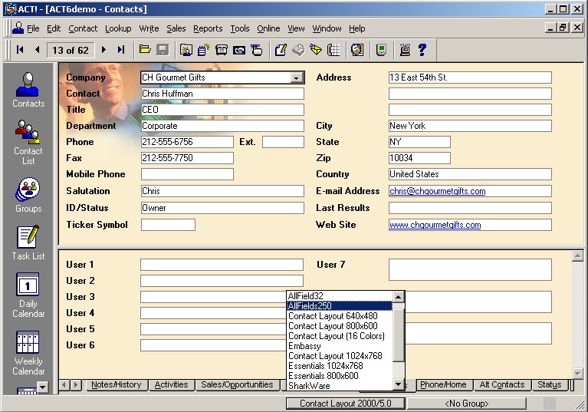Switch to the Phone/Home tab
The width and height of the screenshot is (588, 412).
[x=443, y=384]
